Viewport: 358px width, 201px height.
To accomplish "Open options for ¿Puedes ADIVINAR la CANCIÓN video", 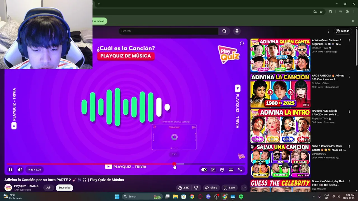I will (x=349, y=111).
